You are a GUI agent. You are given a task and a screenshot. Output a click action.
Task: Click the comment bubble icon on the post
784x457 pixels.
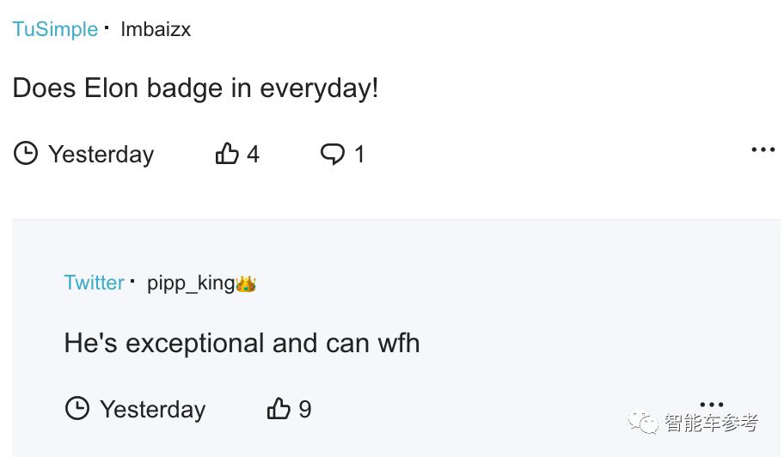pyautogui.click(x=332, y=154)
